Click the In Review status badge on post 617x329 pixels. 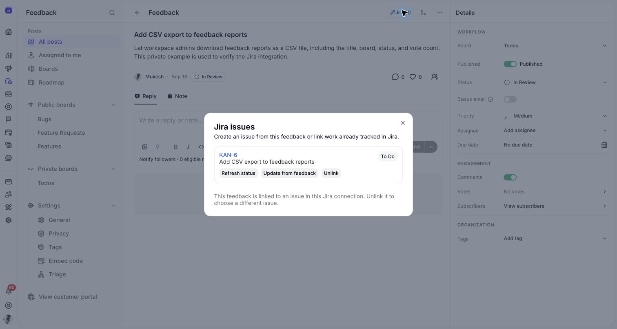(208, 77)
